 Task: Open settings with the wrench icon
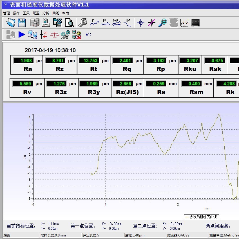pos(82,23)
